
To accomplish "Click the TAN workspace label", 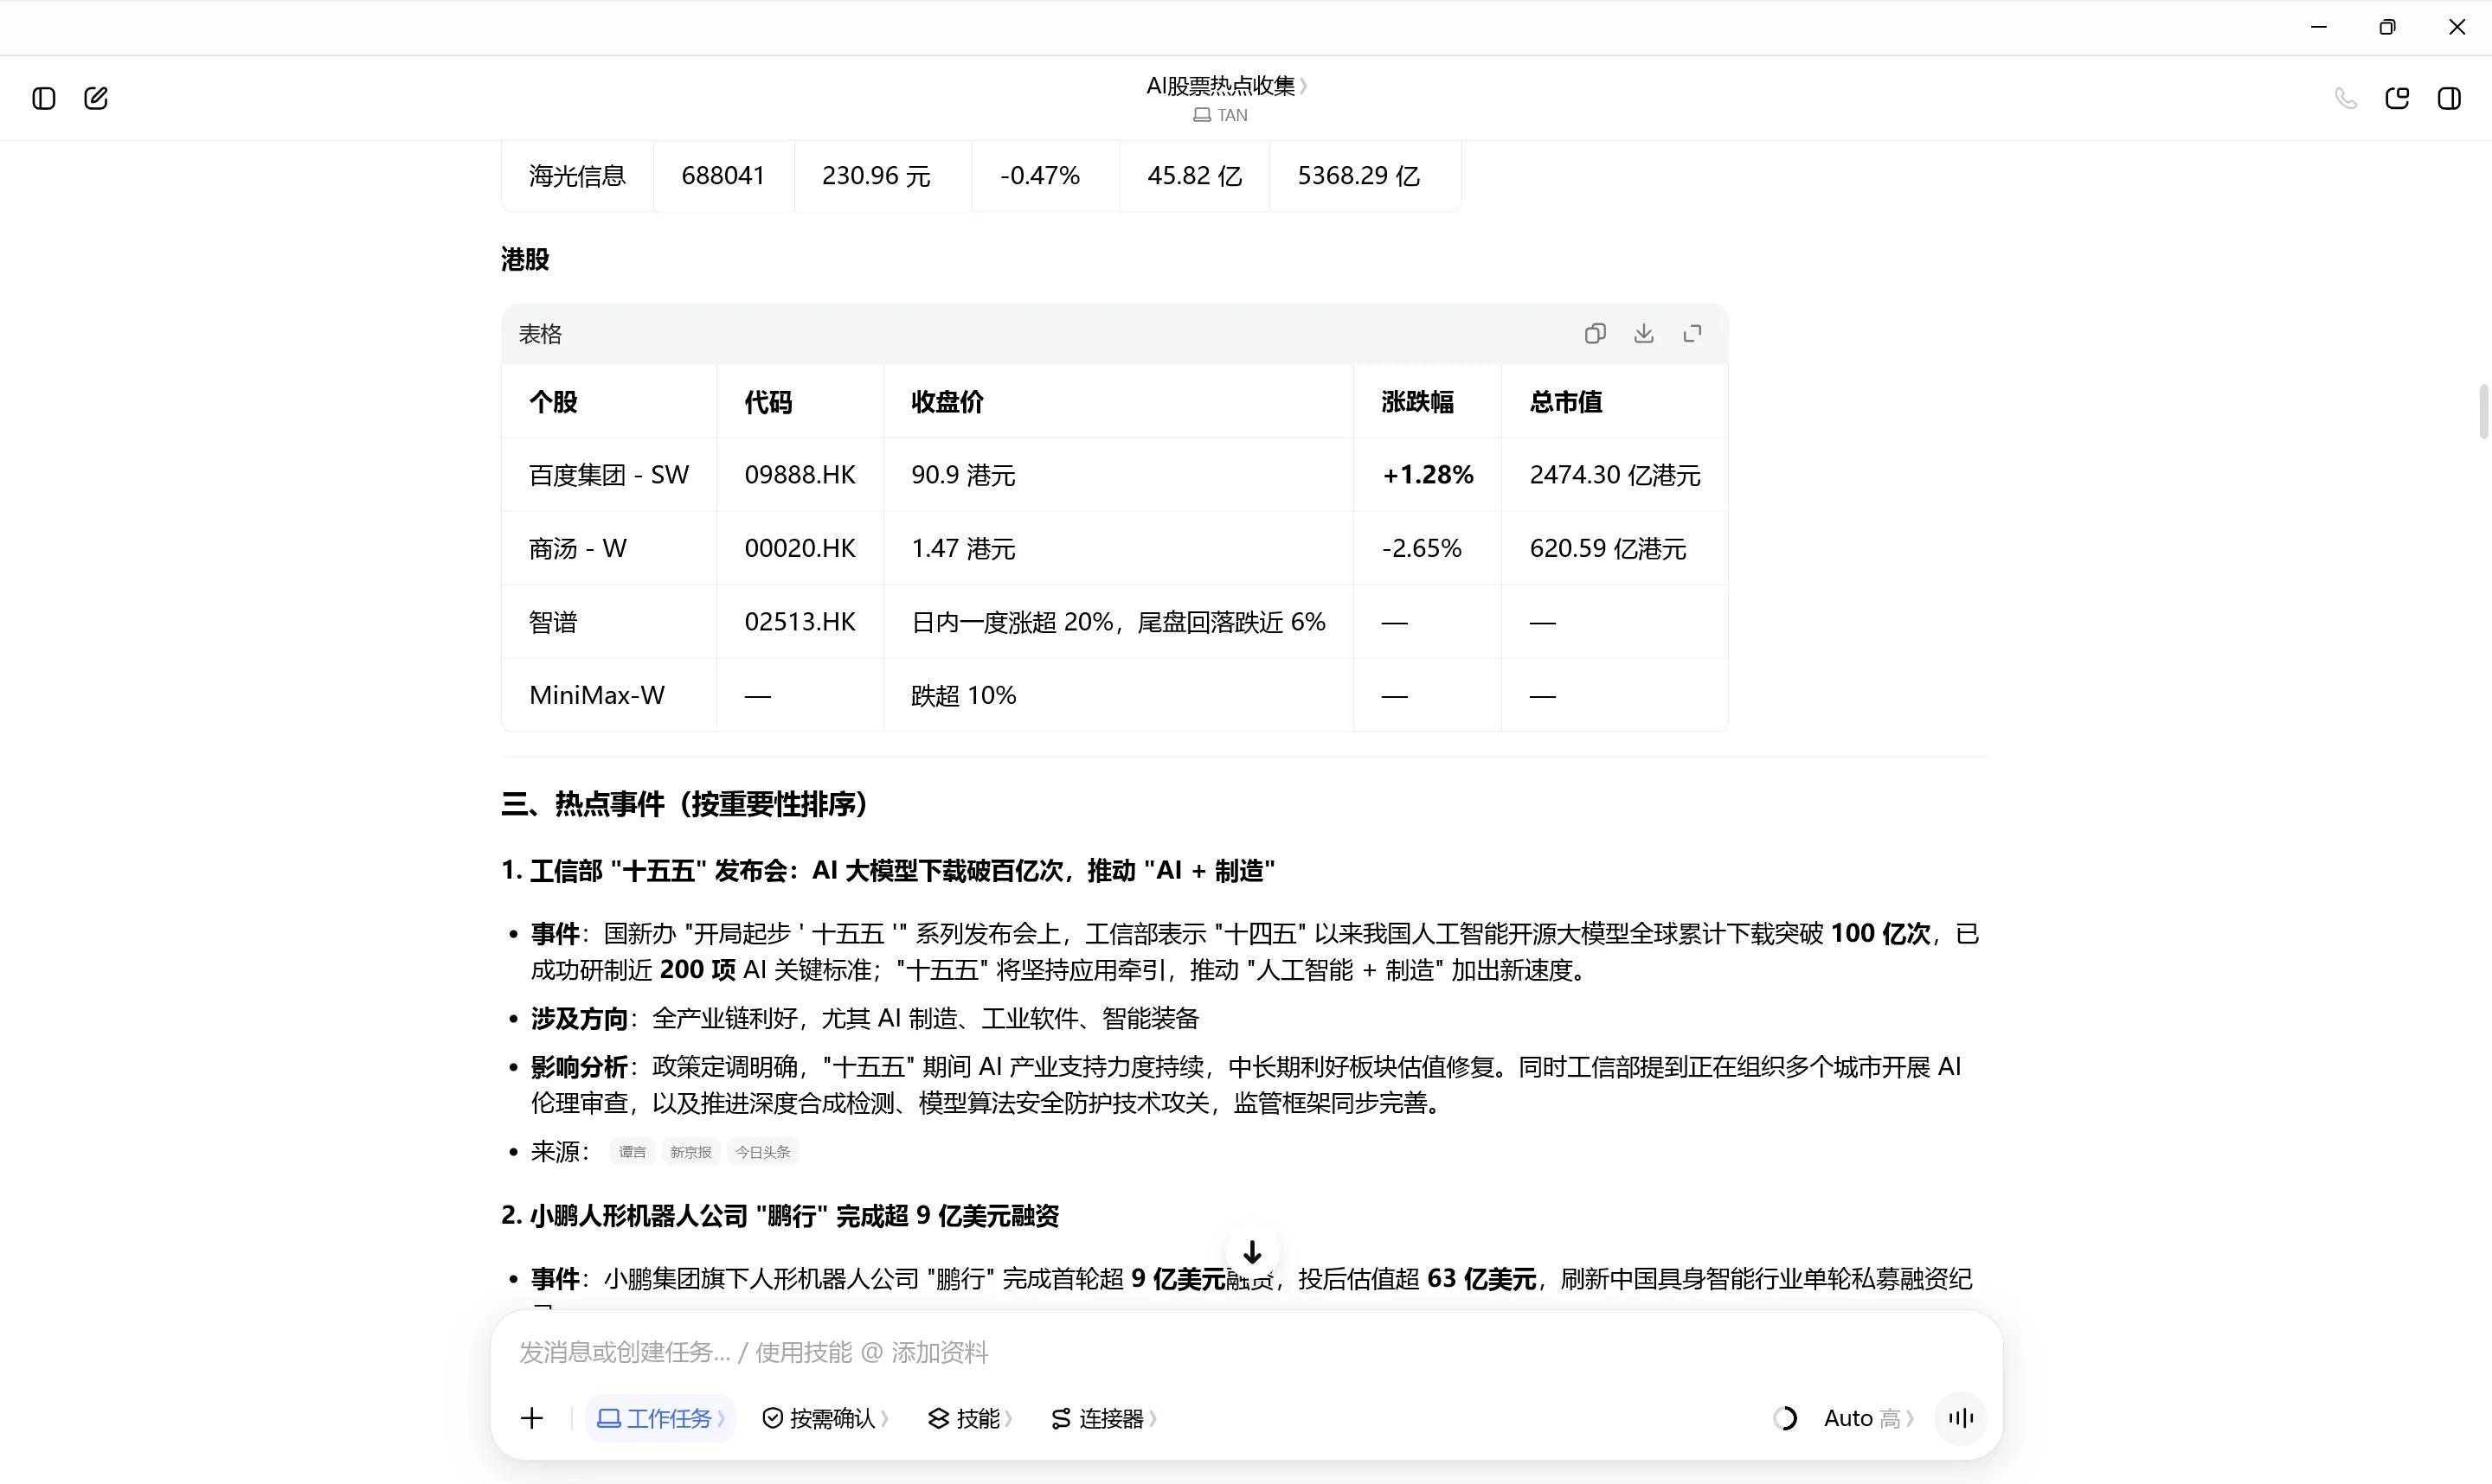I will 1221,115.
